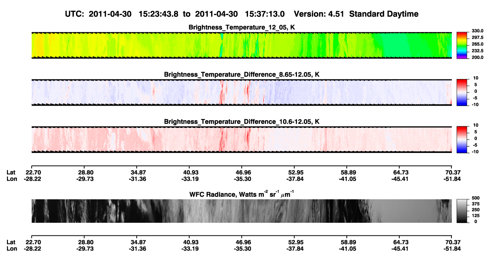Click the 'Lon' label on the axis above the WFC title
This screenshot has height=257, width=502.
pos(12,179)
